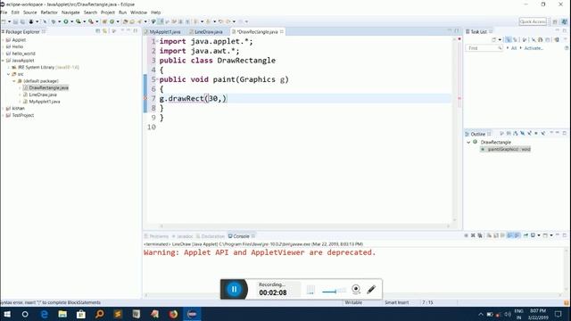Toggle Focus on Workweek in Task List

pos(525,39)
